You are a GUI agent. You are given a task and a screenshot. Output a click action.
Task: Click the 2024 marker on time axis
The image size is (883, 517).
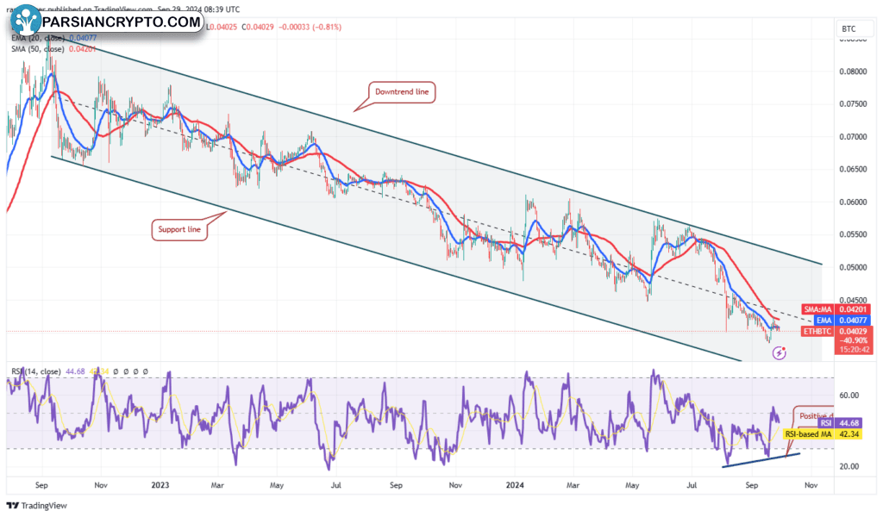(x=515, y=485)
